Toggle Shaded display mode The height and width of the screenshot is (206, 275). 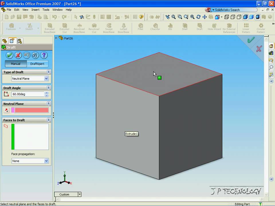[x=251, y=17]
